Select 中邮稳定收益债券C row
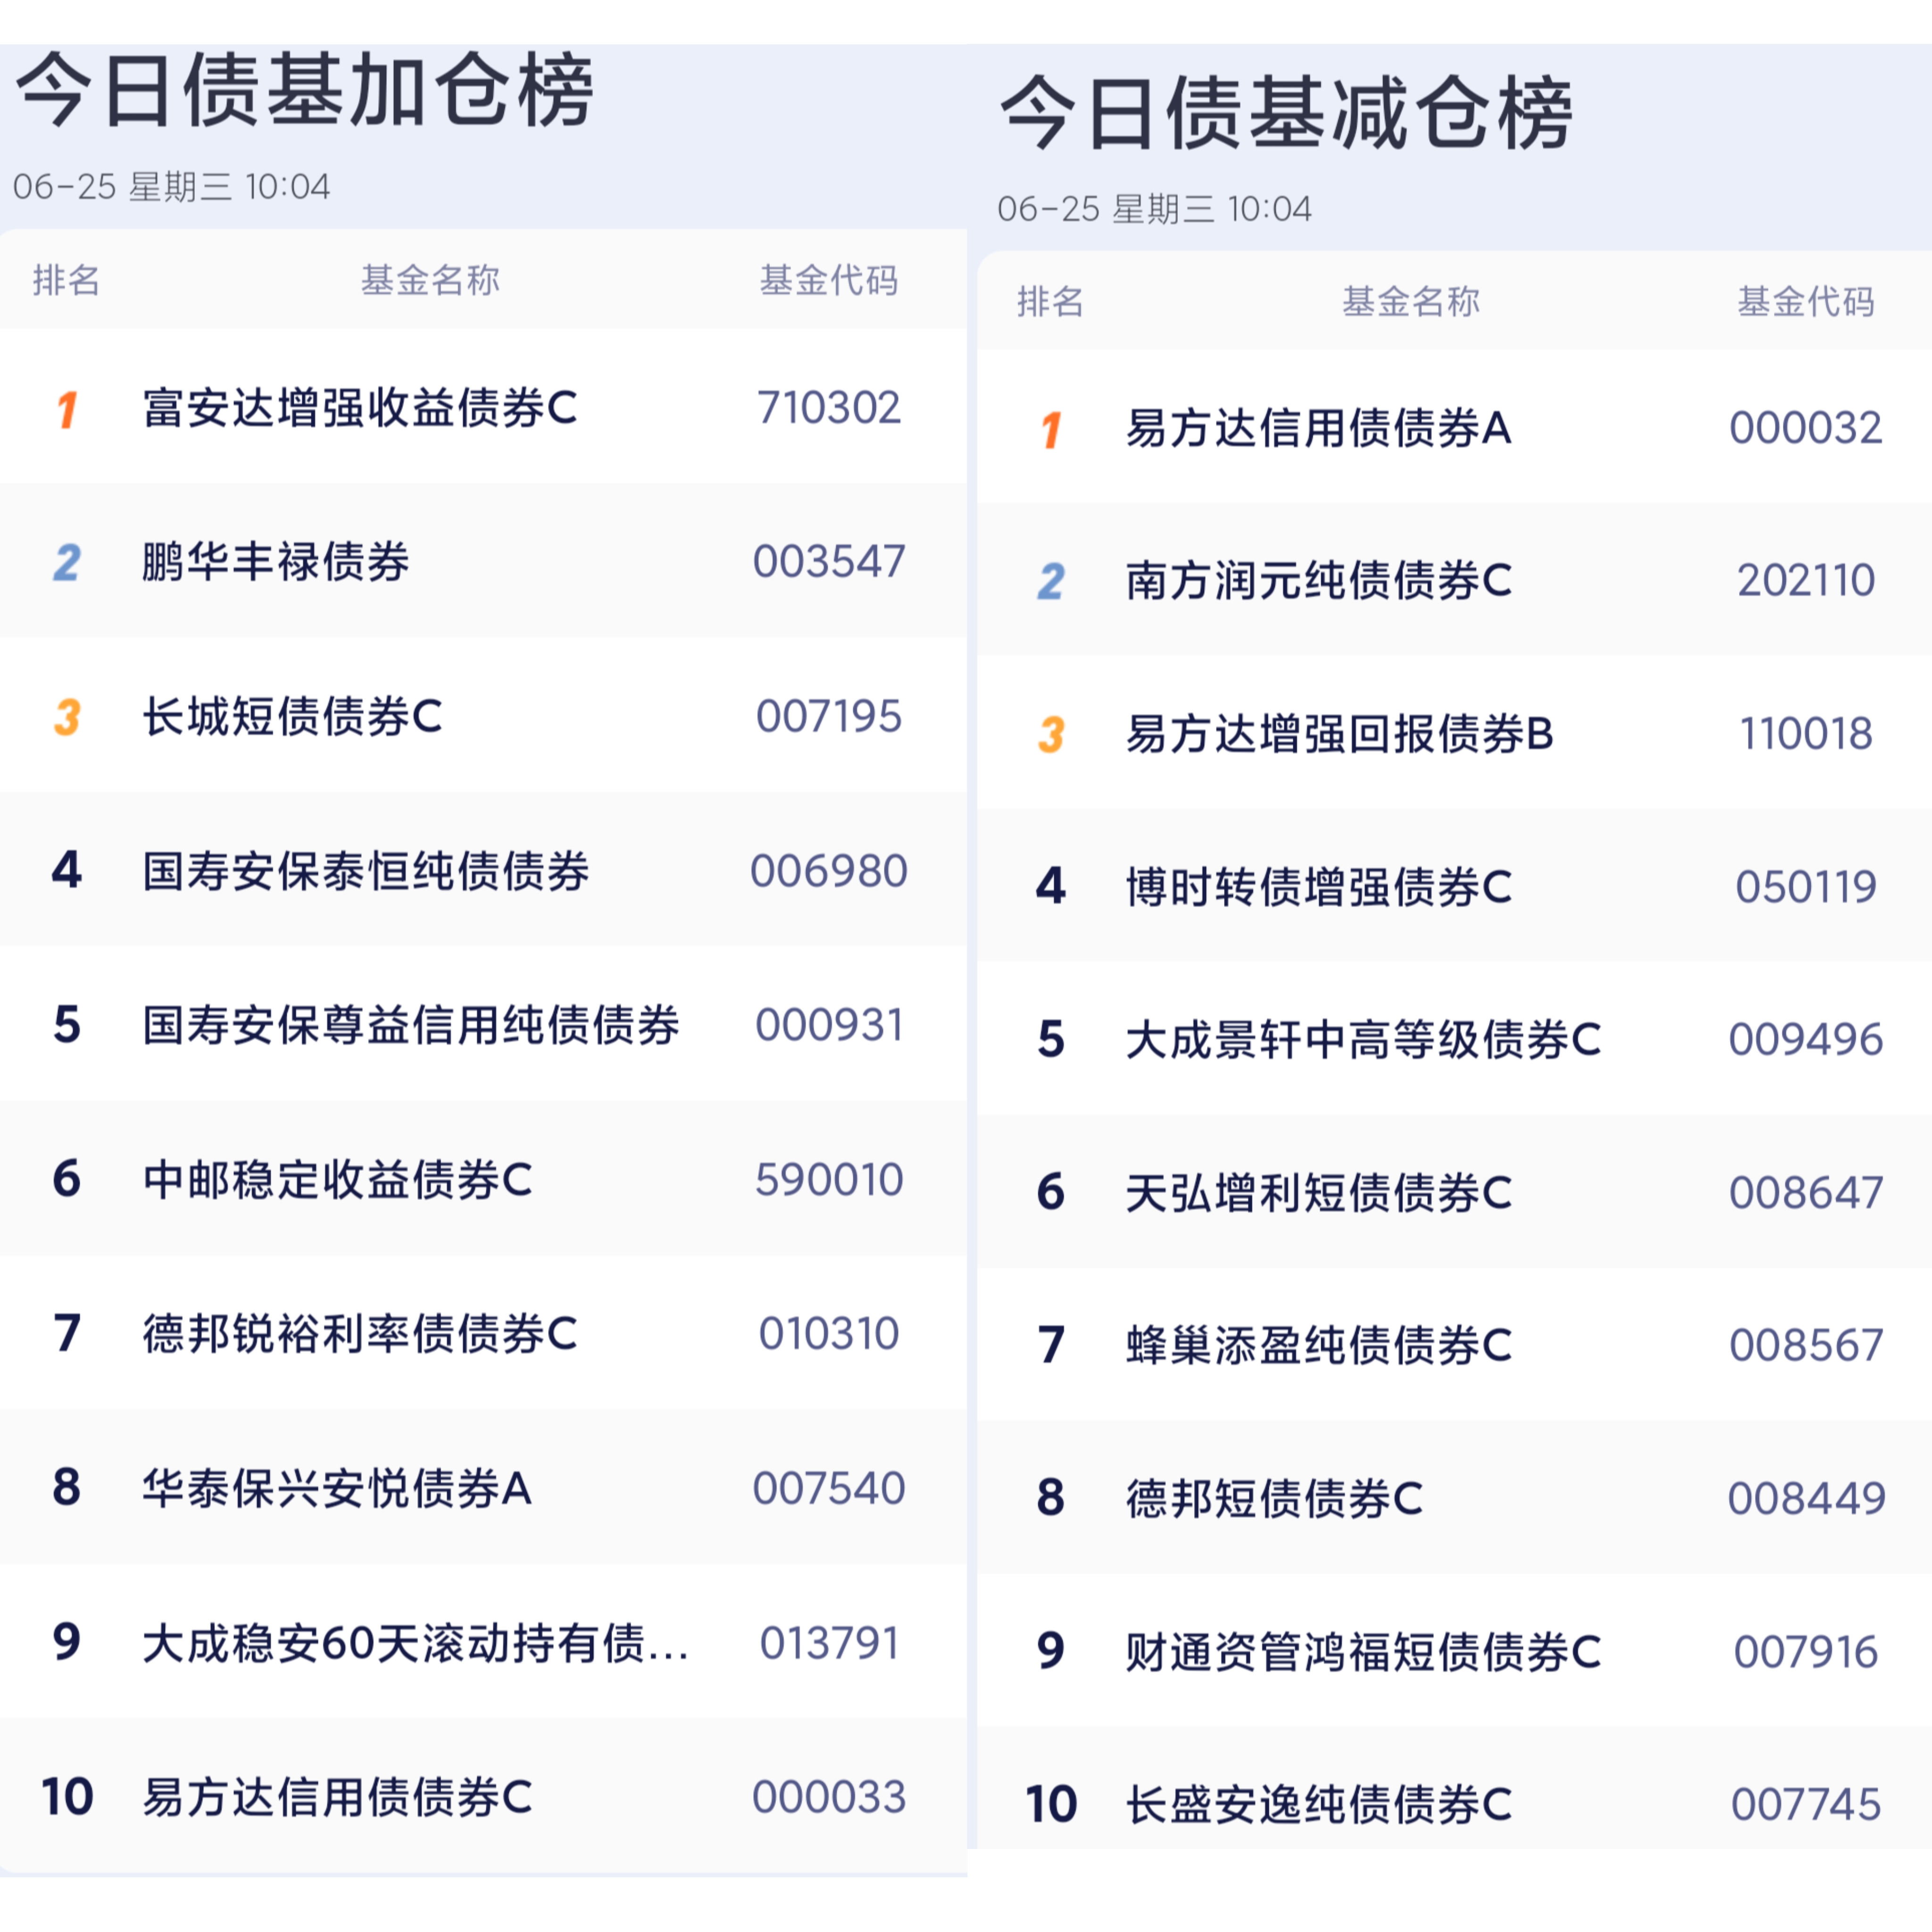 [337, 1180]
